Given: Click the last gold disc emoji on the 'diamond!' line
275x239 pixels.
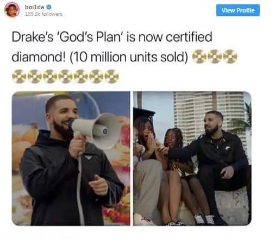Looking at the screenshot, I should click(x=230, y=56).
